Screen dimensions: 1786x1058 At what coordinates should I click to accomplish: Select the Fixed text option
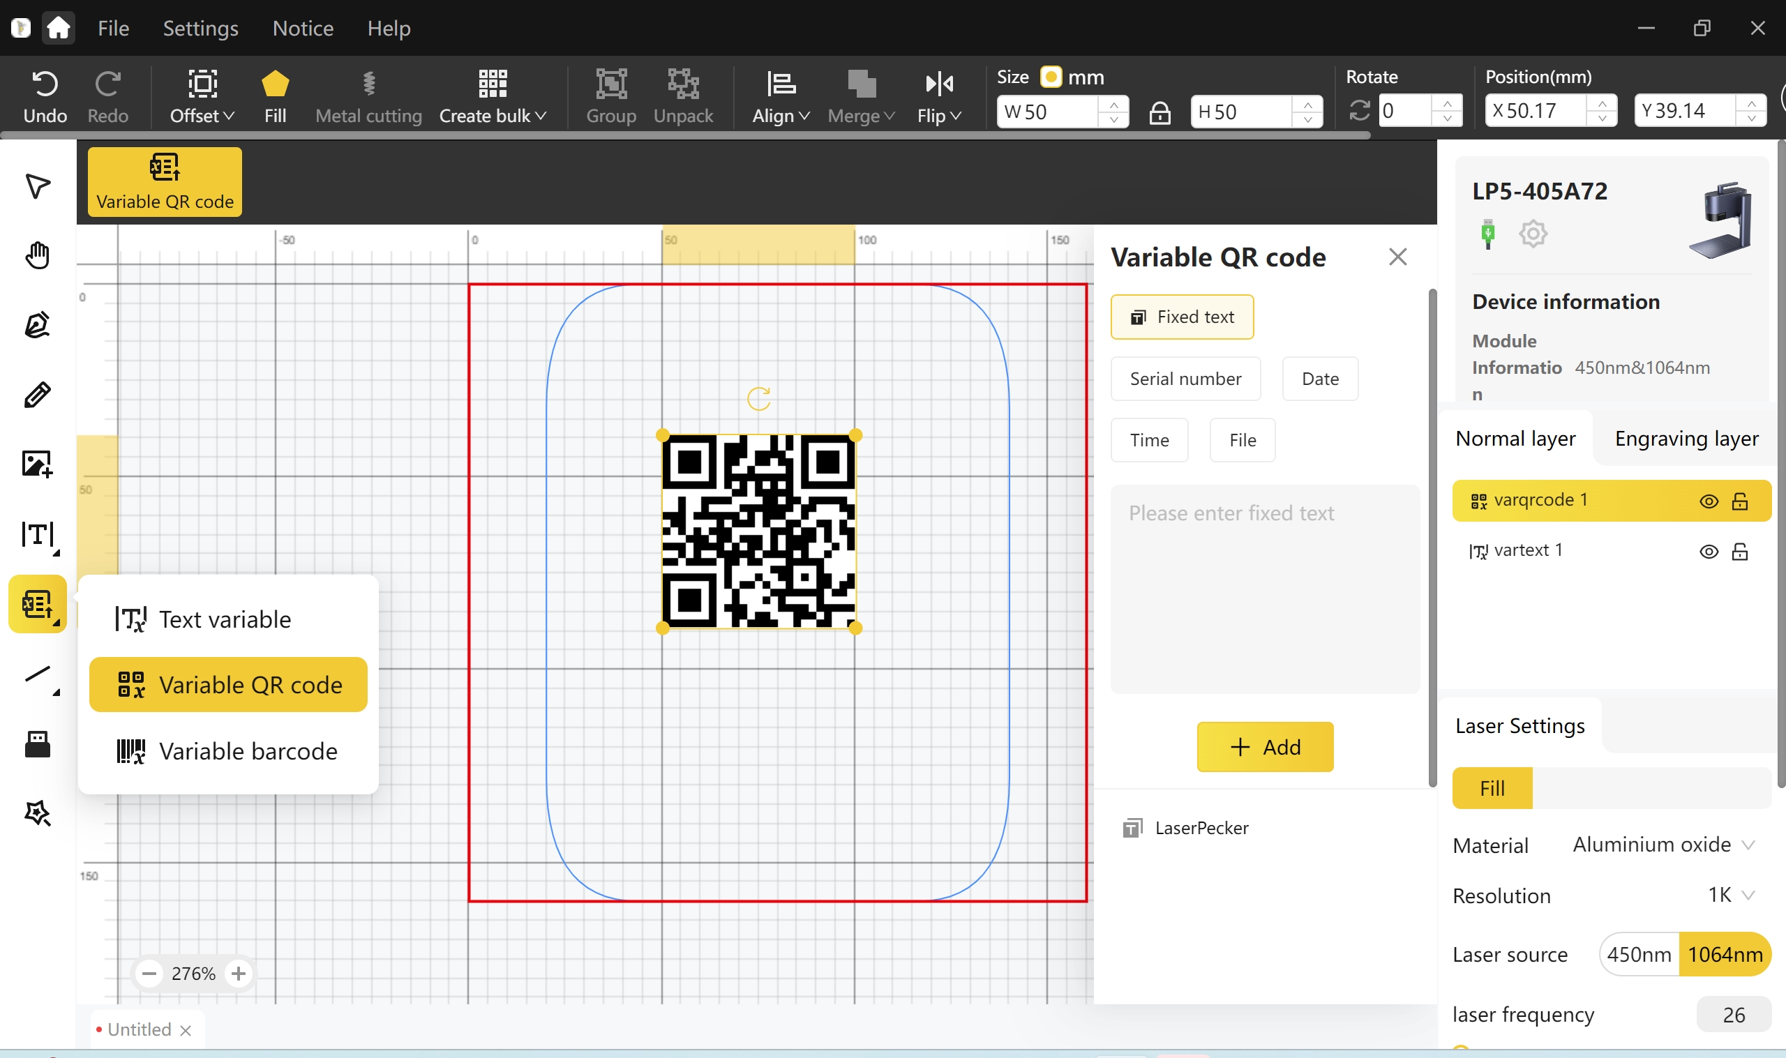[x=1182, y=317]
